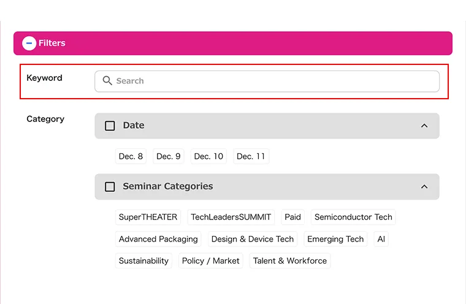
Task: Select the Semiconductor Tech tag
Action: [353, 217]
